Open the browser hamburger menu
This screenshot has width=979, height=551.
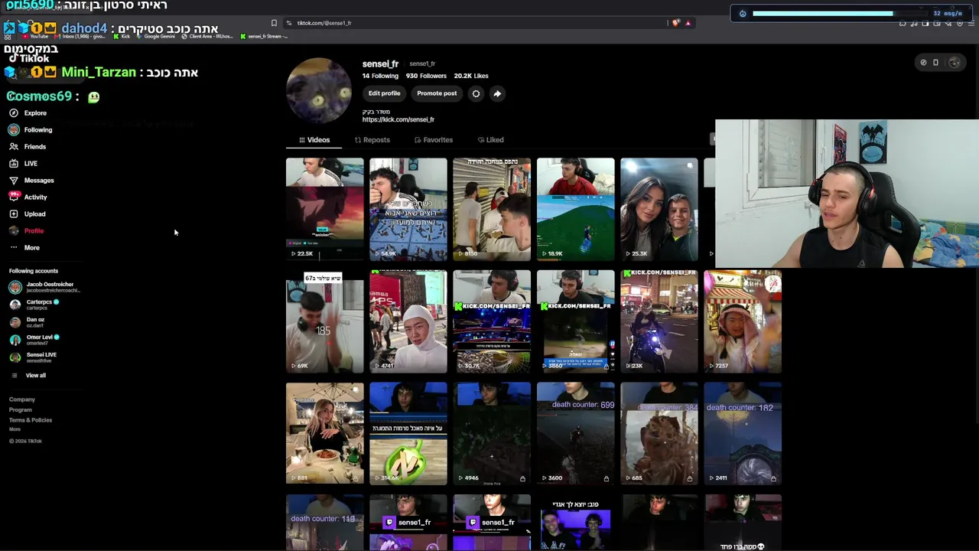click(971, 24)
